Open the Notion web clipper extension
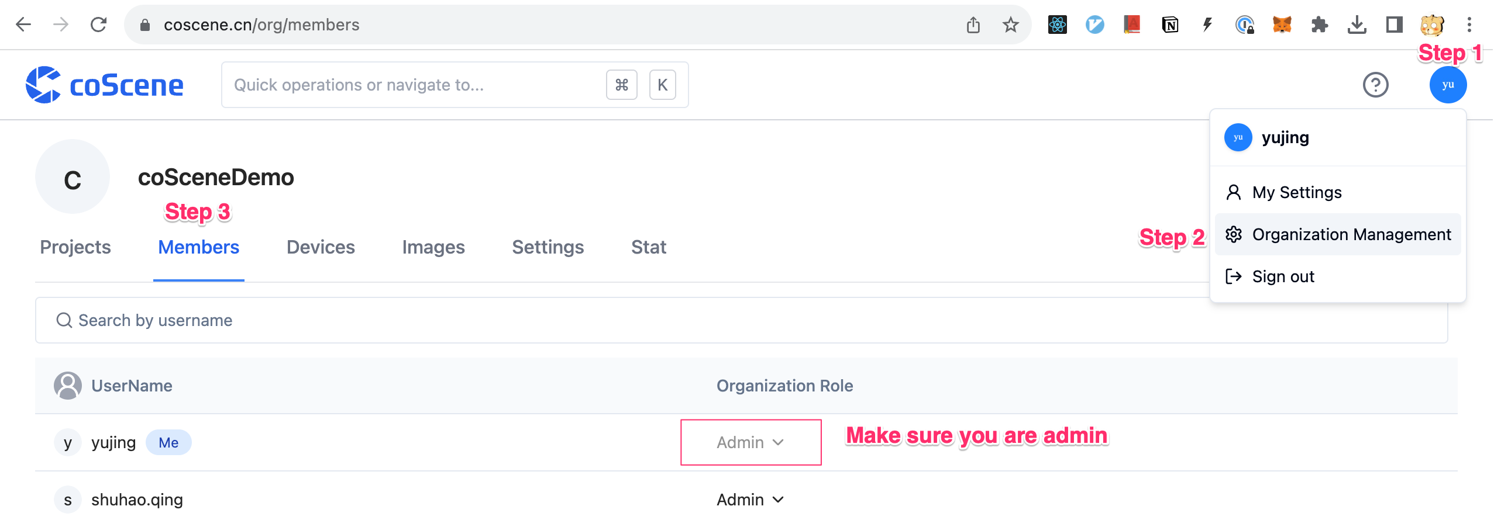The height and width of the screenshot is (527, 1494). click(1170, 25)
